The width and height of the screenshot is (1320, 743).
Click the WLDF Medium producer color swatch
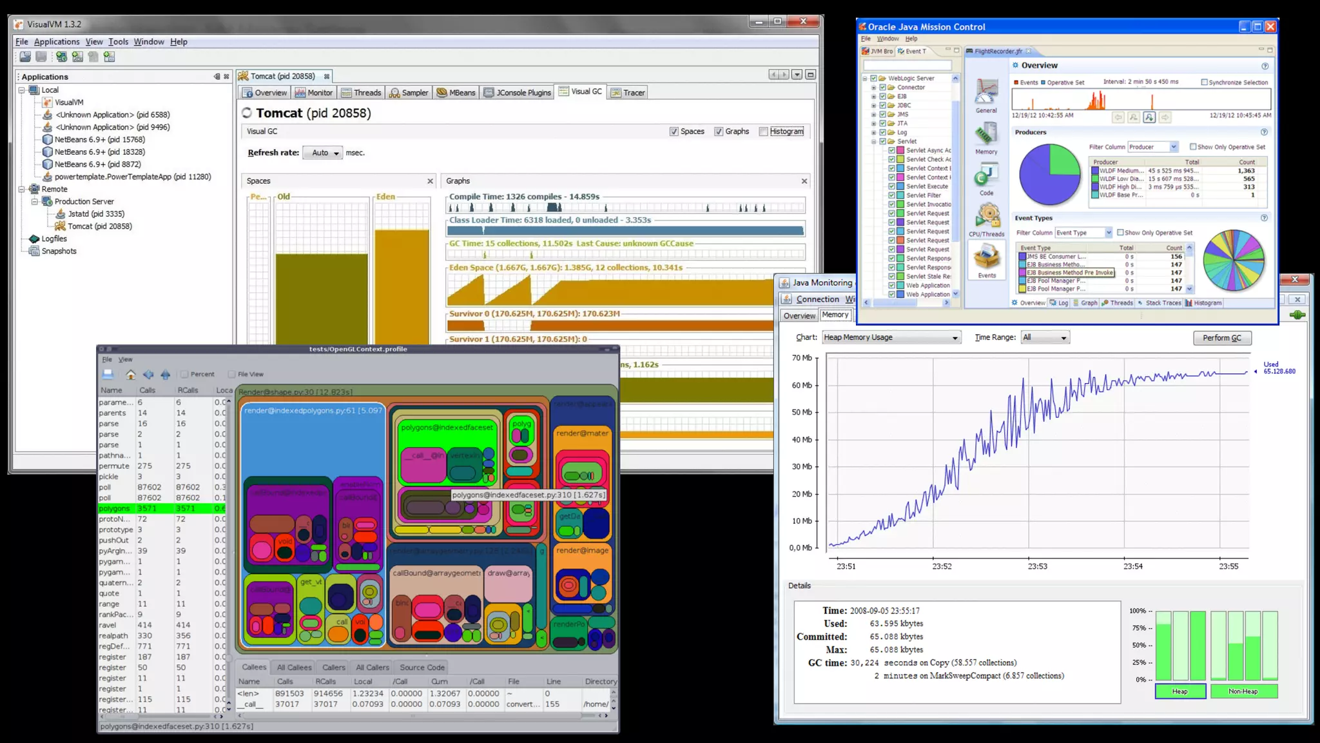pyautogui.click(x=1094, y=171)
